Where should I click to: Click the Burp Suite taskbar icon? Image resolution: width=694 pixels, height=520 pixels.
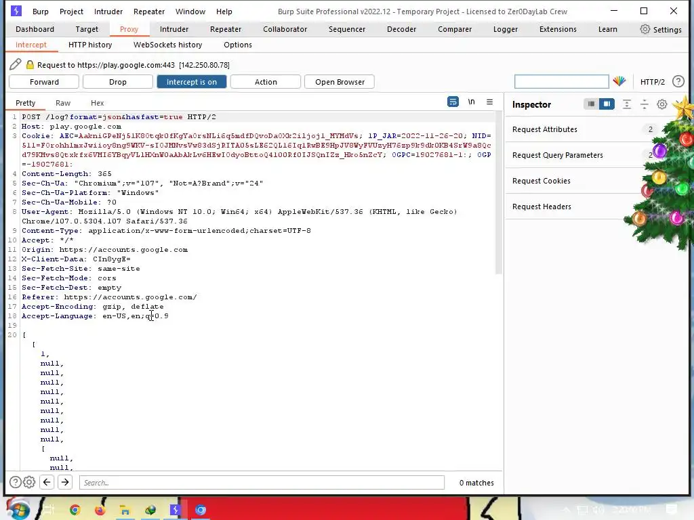[x=176, y=510]
